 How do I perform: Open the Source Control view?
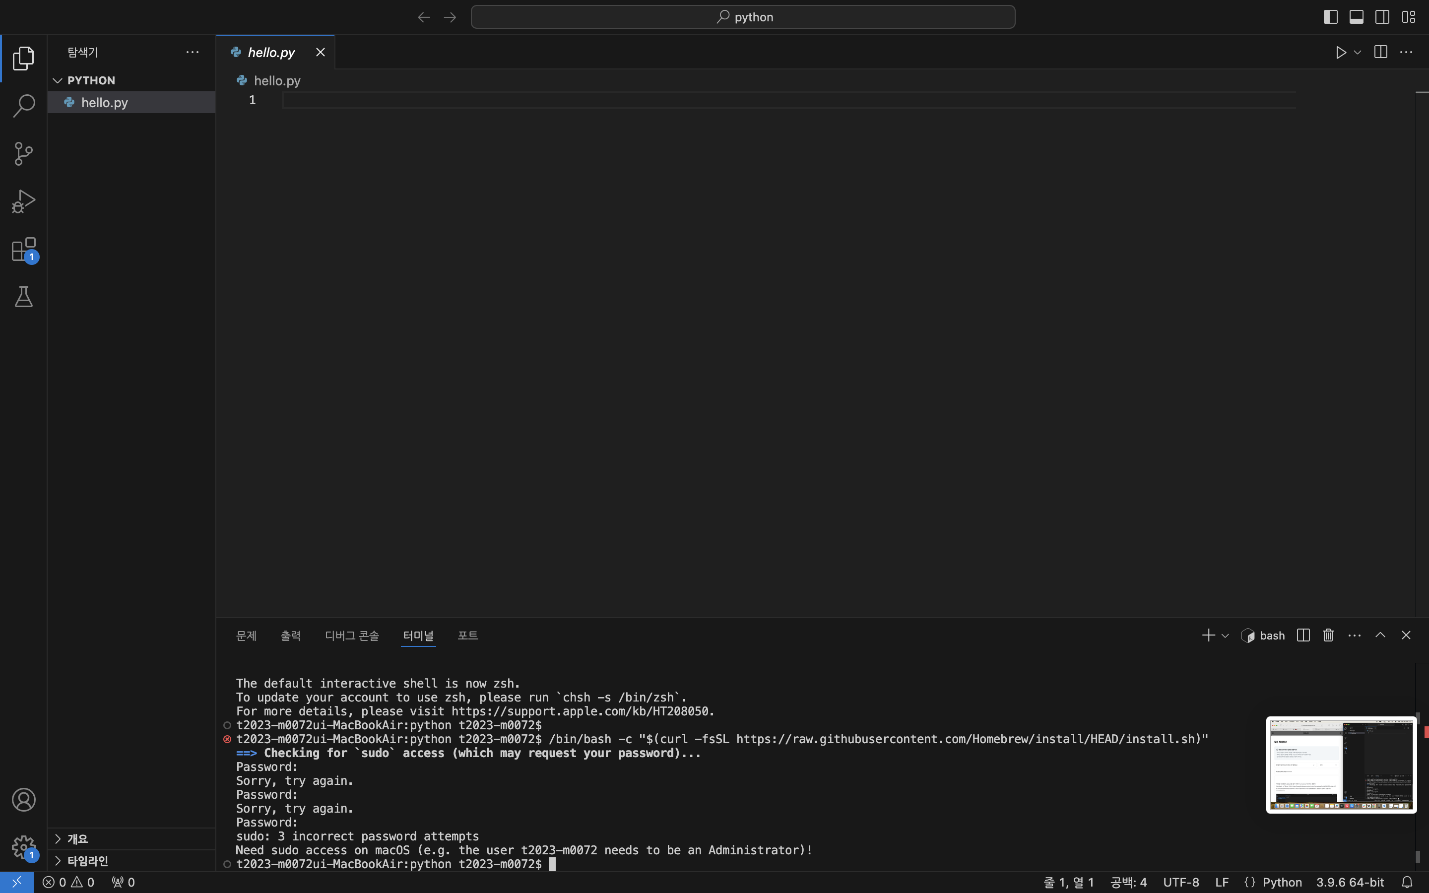click(23, 154)
